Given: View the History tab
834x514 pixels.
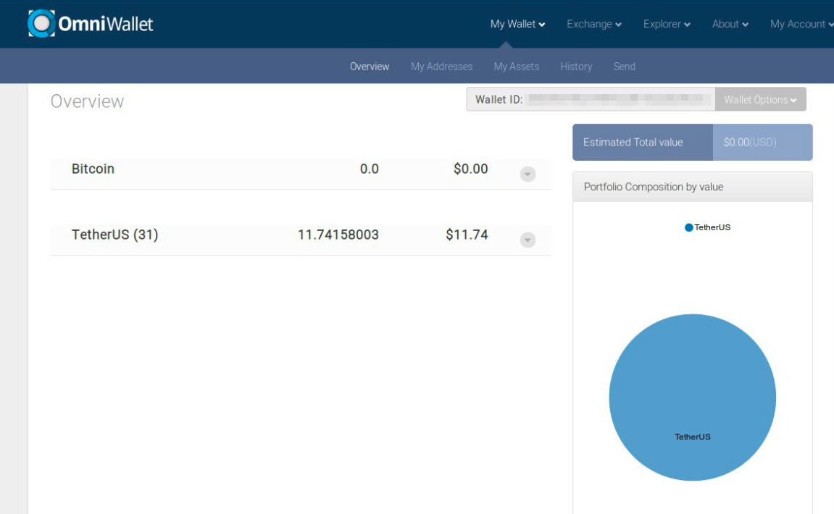Looking at the screenshot, I should pyautogui.click(x=576, y=67).
